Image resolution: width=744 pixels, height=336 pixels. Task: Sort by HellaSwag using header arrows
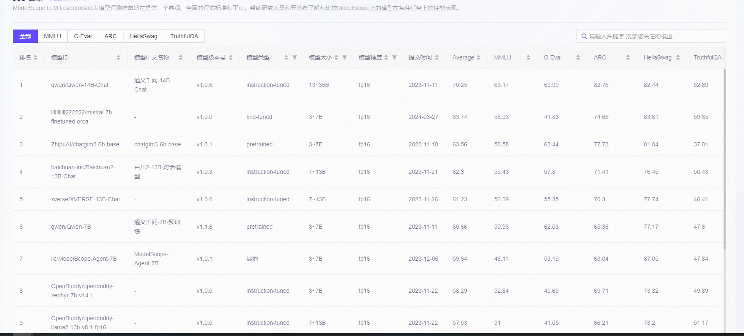point(678,57)
